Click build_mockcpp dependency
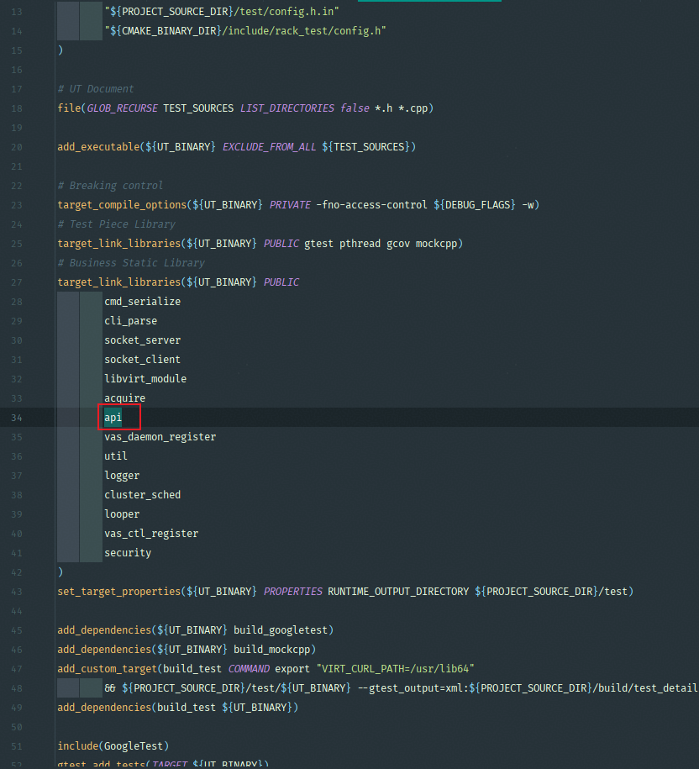 coord(271,650)
